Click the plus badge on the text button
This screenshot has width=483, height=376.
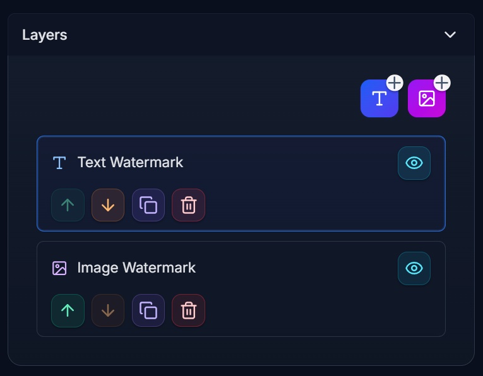pos(395,83)
